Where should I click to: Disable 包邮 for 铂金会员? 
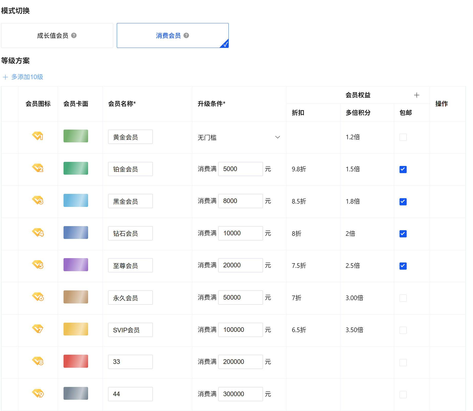click(403, 169)
